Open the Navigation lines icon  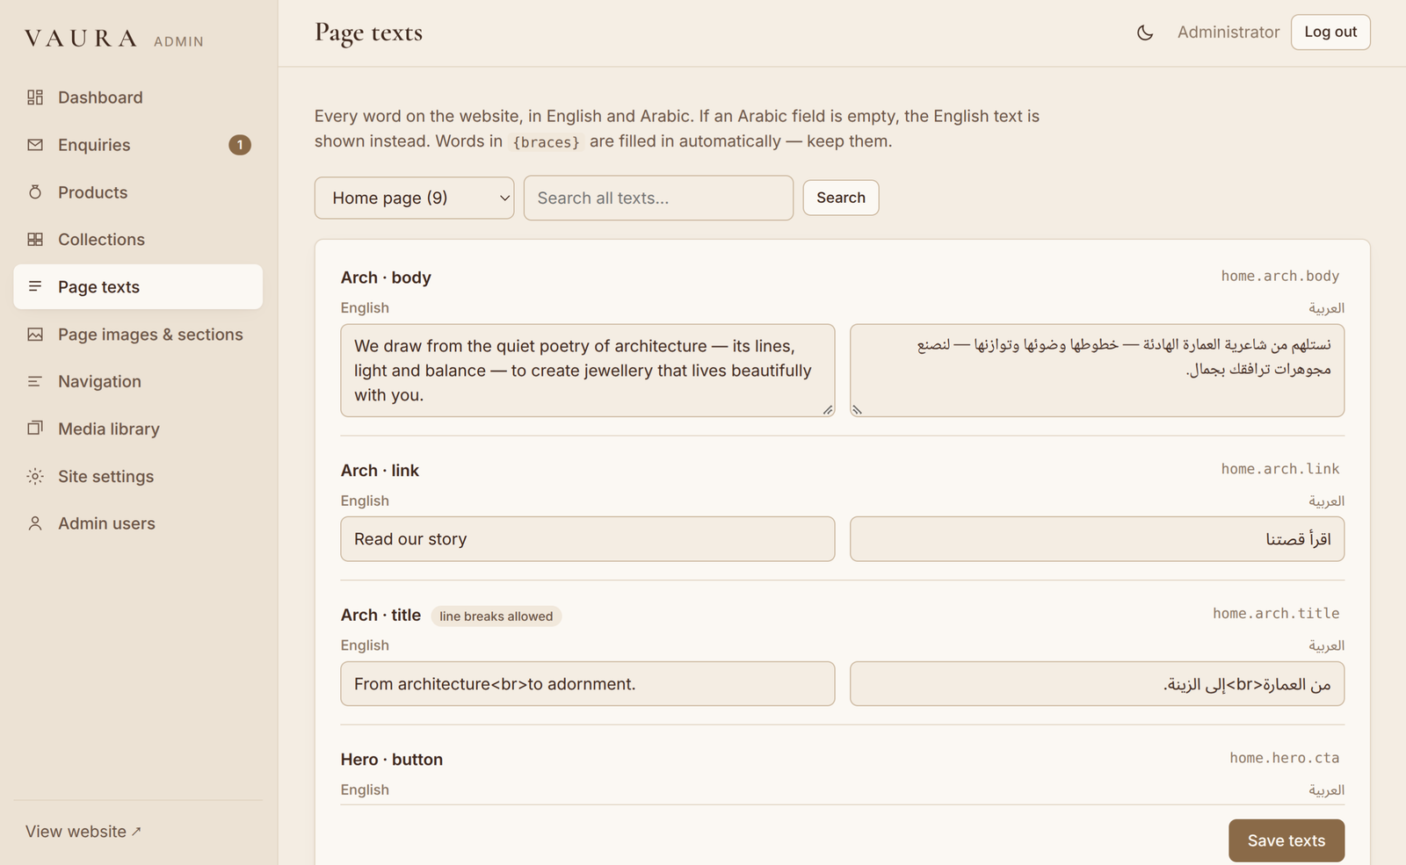point(35,381)
